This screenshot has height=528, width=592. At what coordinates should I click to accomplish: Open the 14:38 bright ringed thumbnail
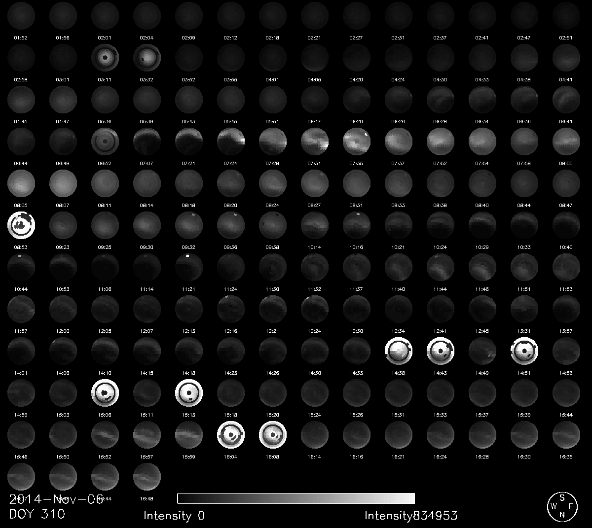(x=398, y=351)
